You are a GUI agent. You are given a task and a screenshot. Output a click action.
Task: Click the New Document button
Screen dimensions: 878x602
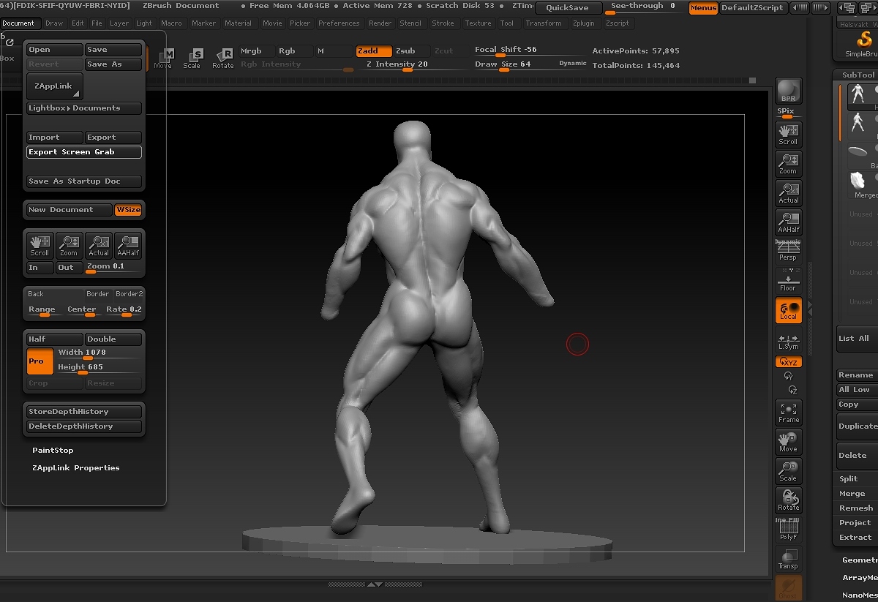pos(70,210)
